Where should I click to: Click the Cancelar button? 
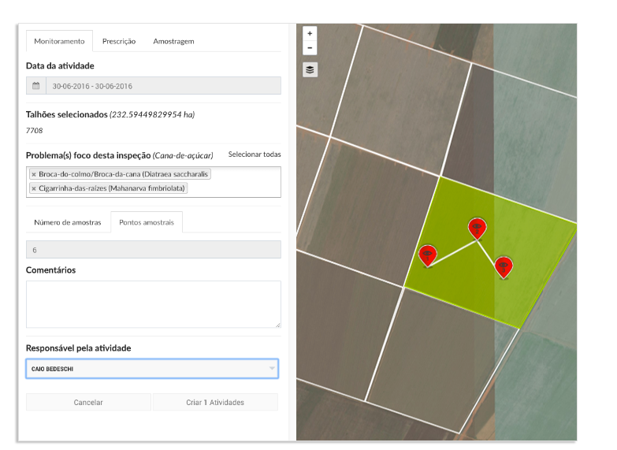(88, 403)
